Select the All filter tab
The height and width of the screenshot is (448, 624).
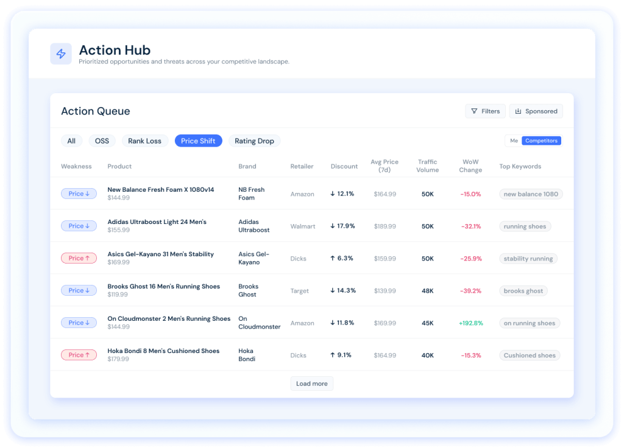[x=71, y=141]
